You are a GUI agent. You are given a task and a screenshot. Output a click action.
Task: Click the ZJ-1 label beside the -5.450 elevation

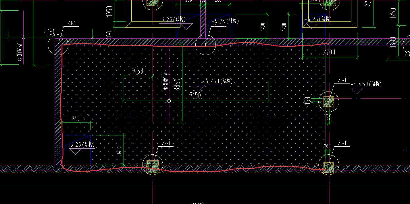[x=342, y=80]
